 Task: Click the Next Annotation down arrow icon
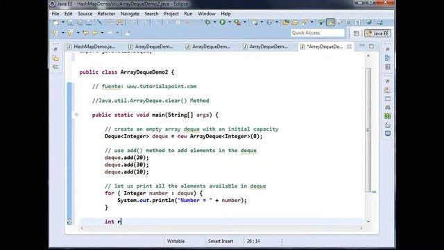coord(55,33)
